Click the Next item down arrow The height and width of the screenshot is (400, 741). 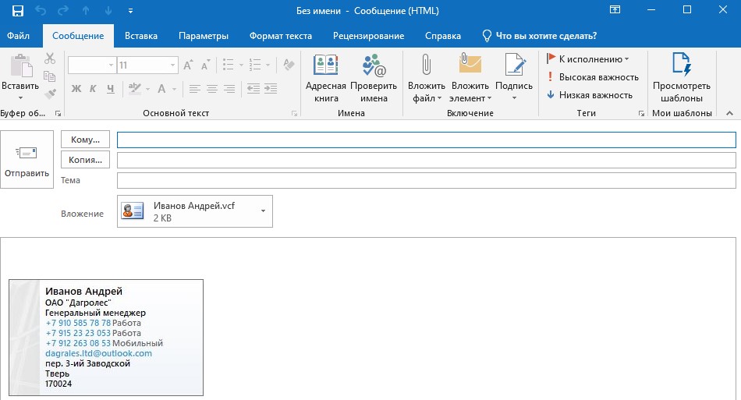tap(108, 11)
